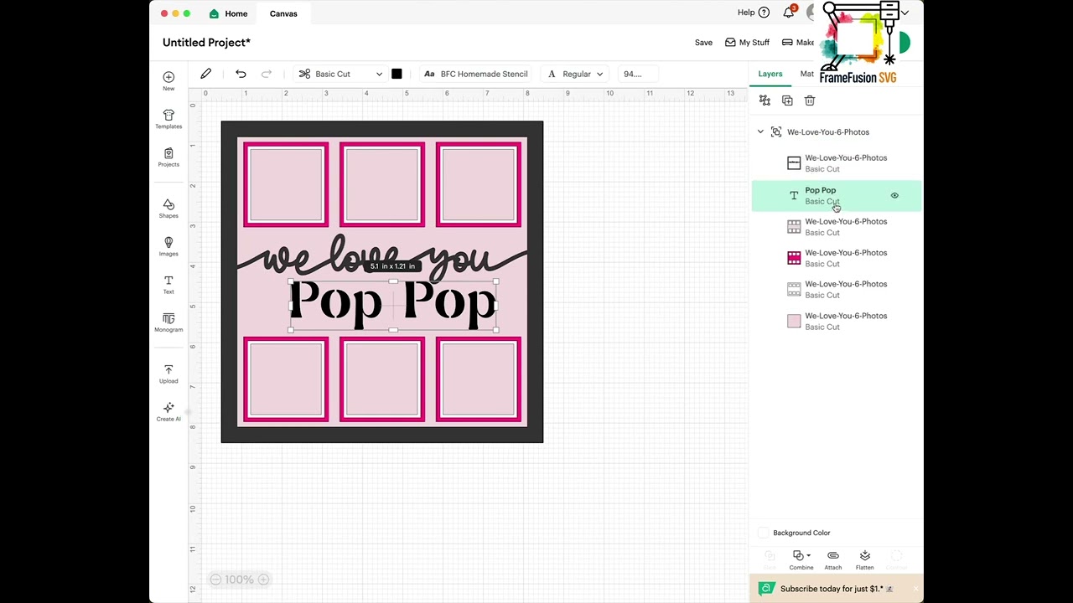This screenshot has width=1073, height=603.
Task: Delete the selected layer with trash icon
Action: pos(810,100)
